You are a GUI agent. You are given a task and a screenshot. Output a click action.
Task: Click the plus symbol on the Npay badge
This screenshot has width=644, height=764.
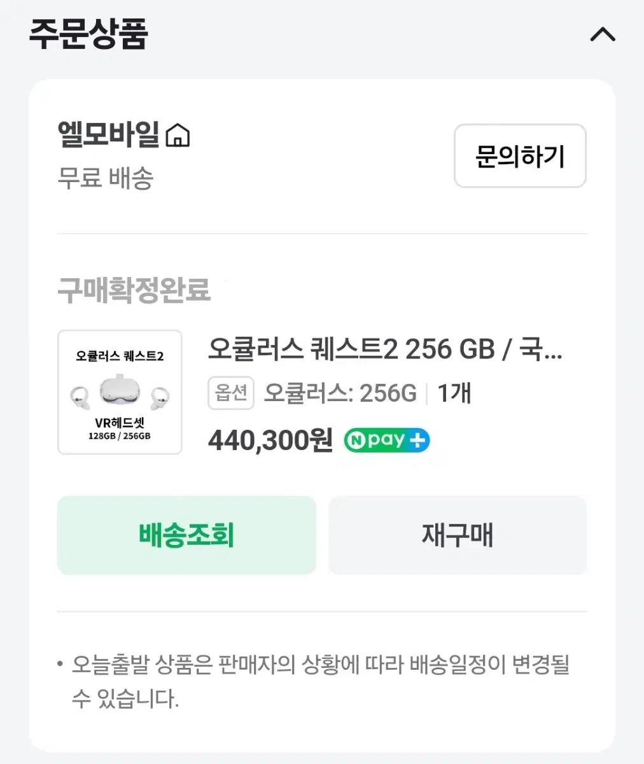[417, 440]
